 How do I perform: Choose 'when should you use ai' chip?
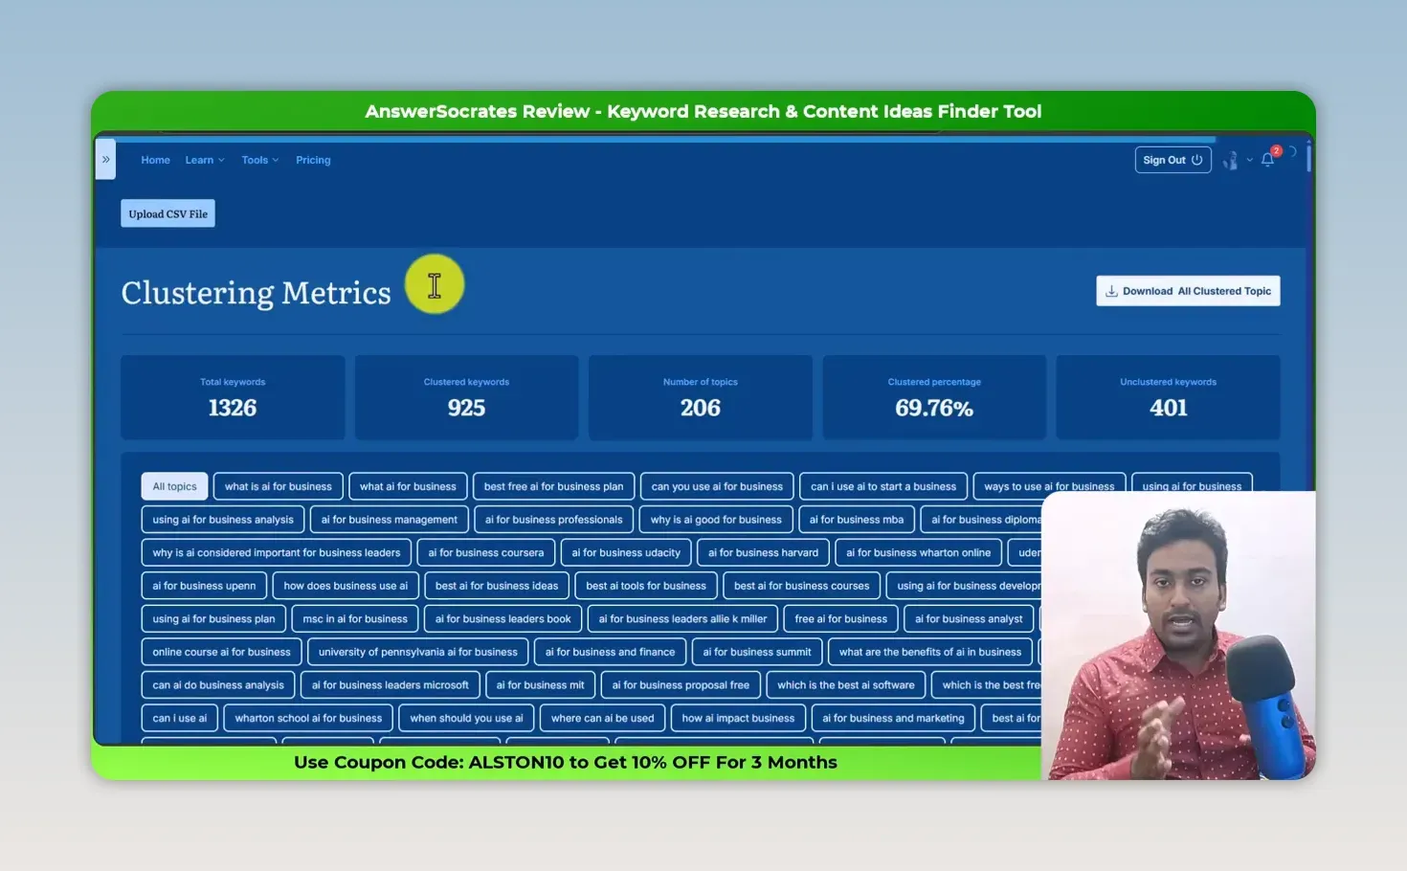pyautogui.click(x=466, y=718)
